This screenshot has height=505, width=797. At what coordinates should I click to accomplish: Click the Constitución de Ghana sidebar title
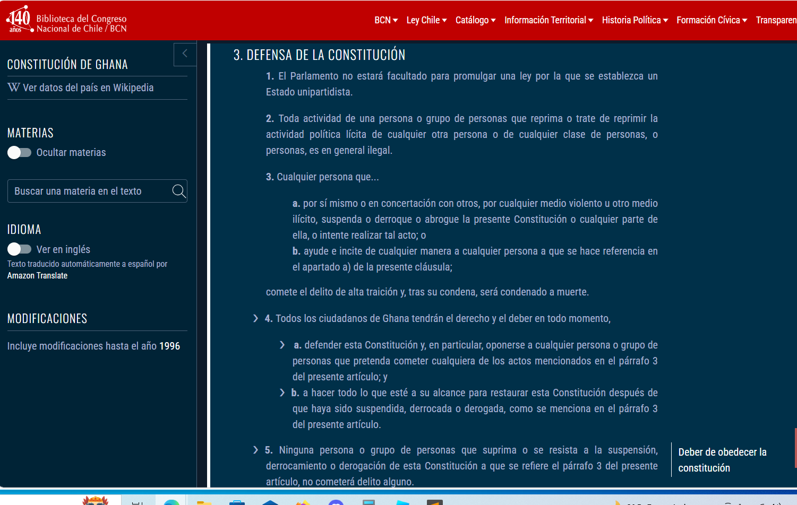click(67, 64)
